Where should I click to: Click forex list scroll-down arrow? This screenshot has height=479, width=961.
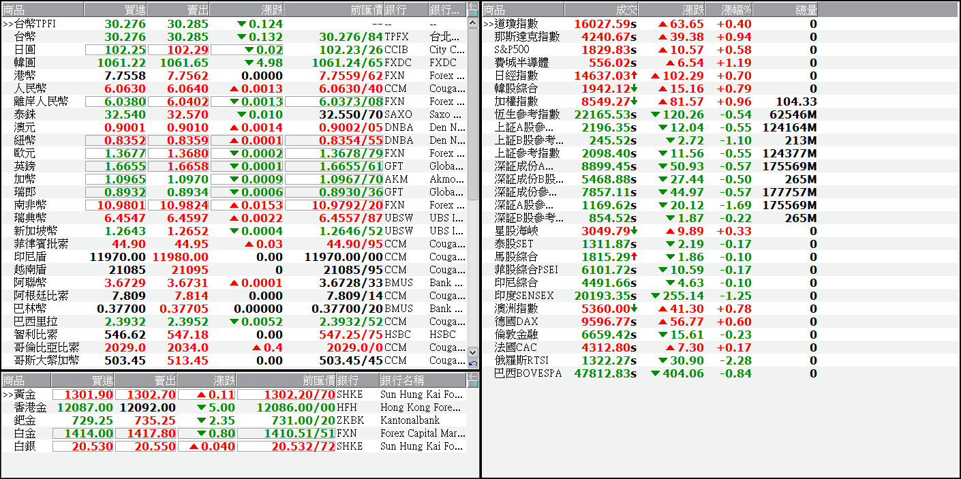point(473,352)
